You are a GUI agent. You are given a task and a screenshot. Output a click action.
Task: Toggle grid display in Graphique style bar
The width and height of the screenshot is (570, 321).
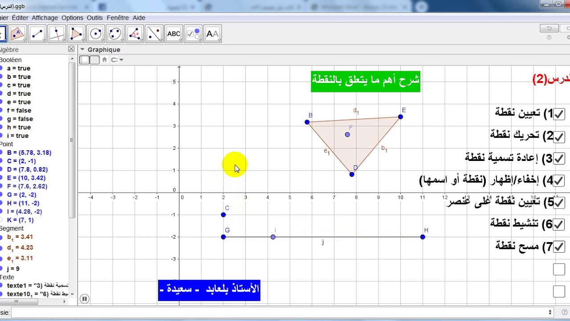point(94,60)
